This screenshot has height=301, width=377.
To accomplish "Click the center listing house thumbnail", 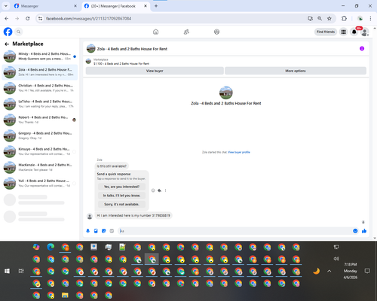I will click(x=226, y=93).
